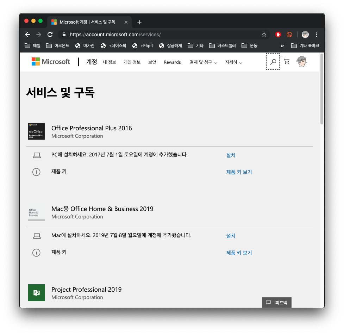
Task: Open the +페이스북 bookmark
Action: coord(113,46)
